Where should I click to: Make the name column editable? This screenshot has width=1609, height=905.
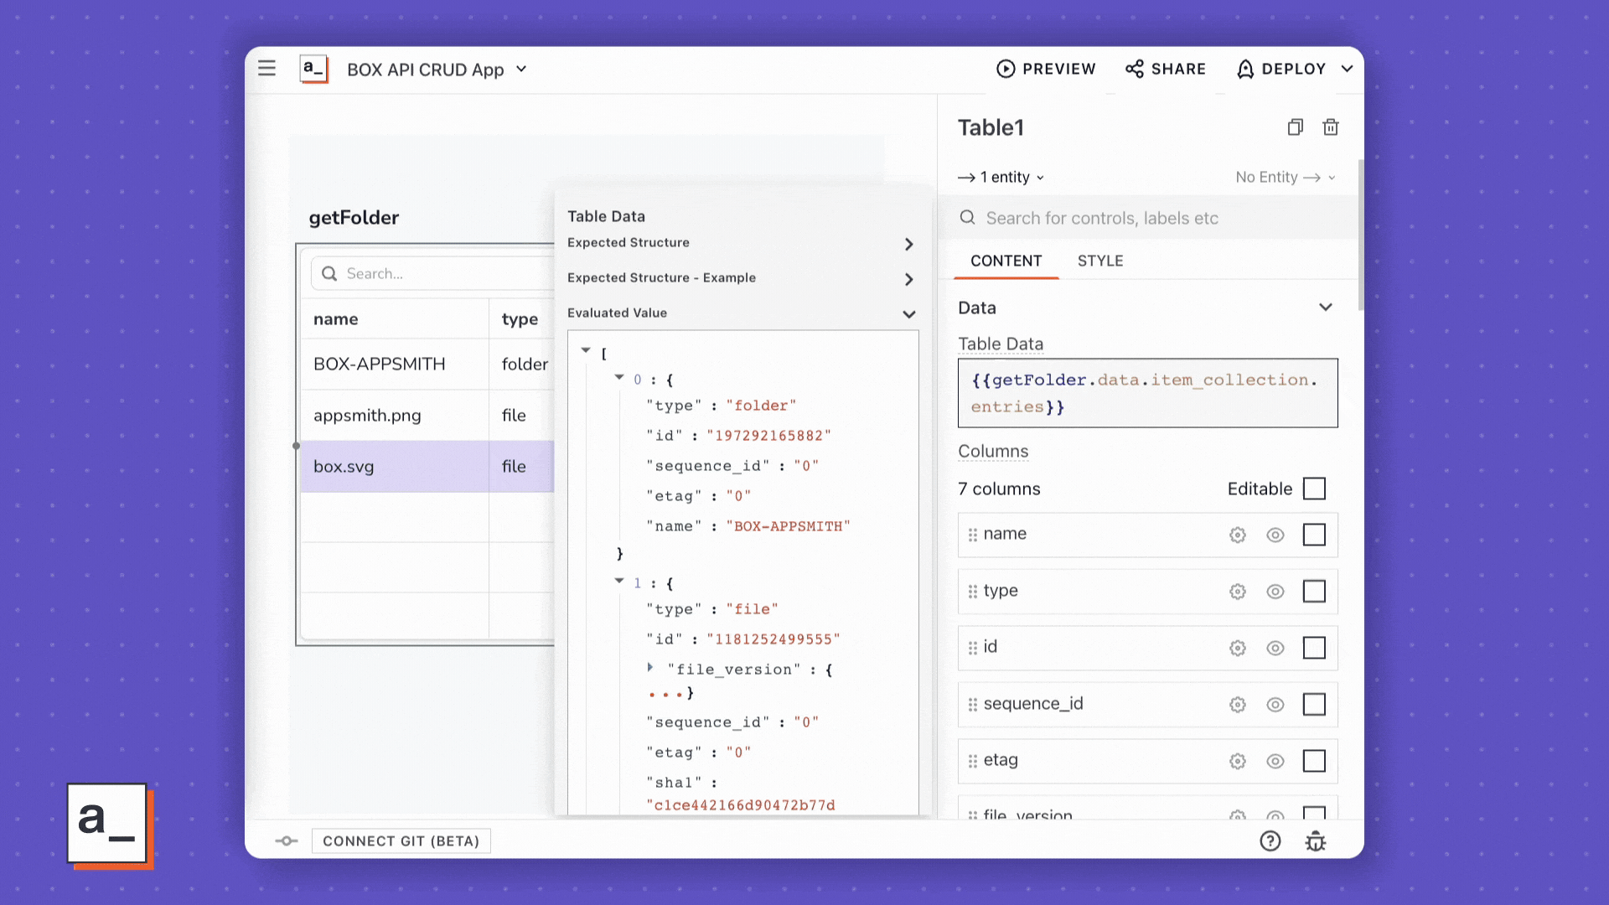[x=1314, y=535]
